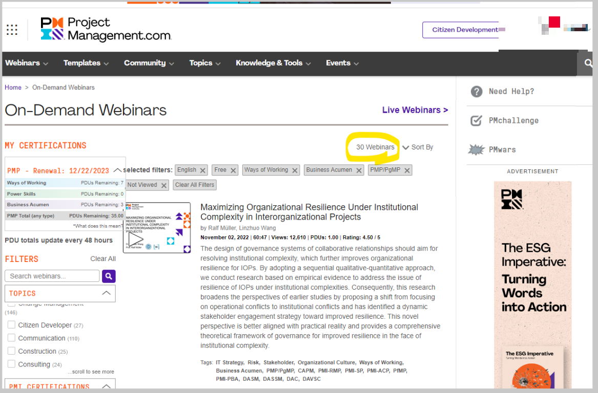
Task: Click the Stakeholder tag
Action: point(279,362)
